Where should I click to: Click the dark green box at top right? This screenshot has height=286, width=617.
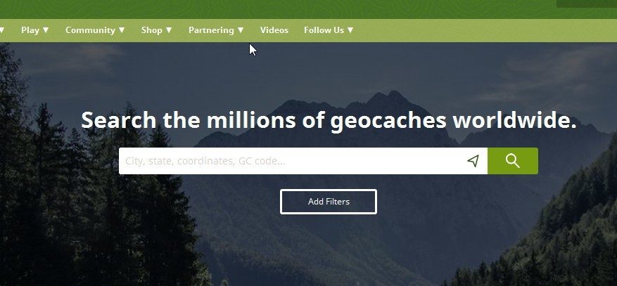click(587, 4)
